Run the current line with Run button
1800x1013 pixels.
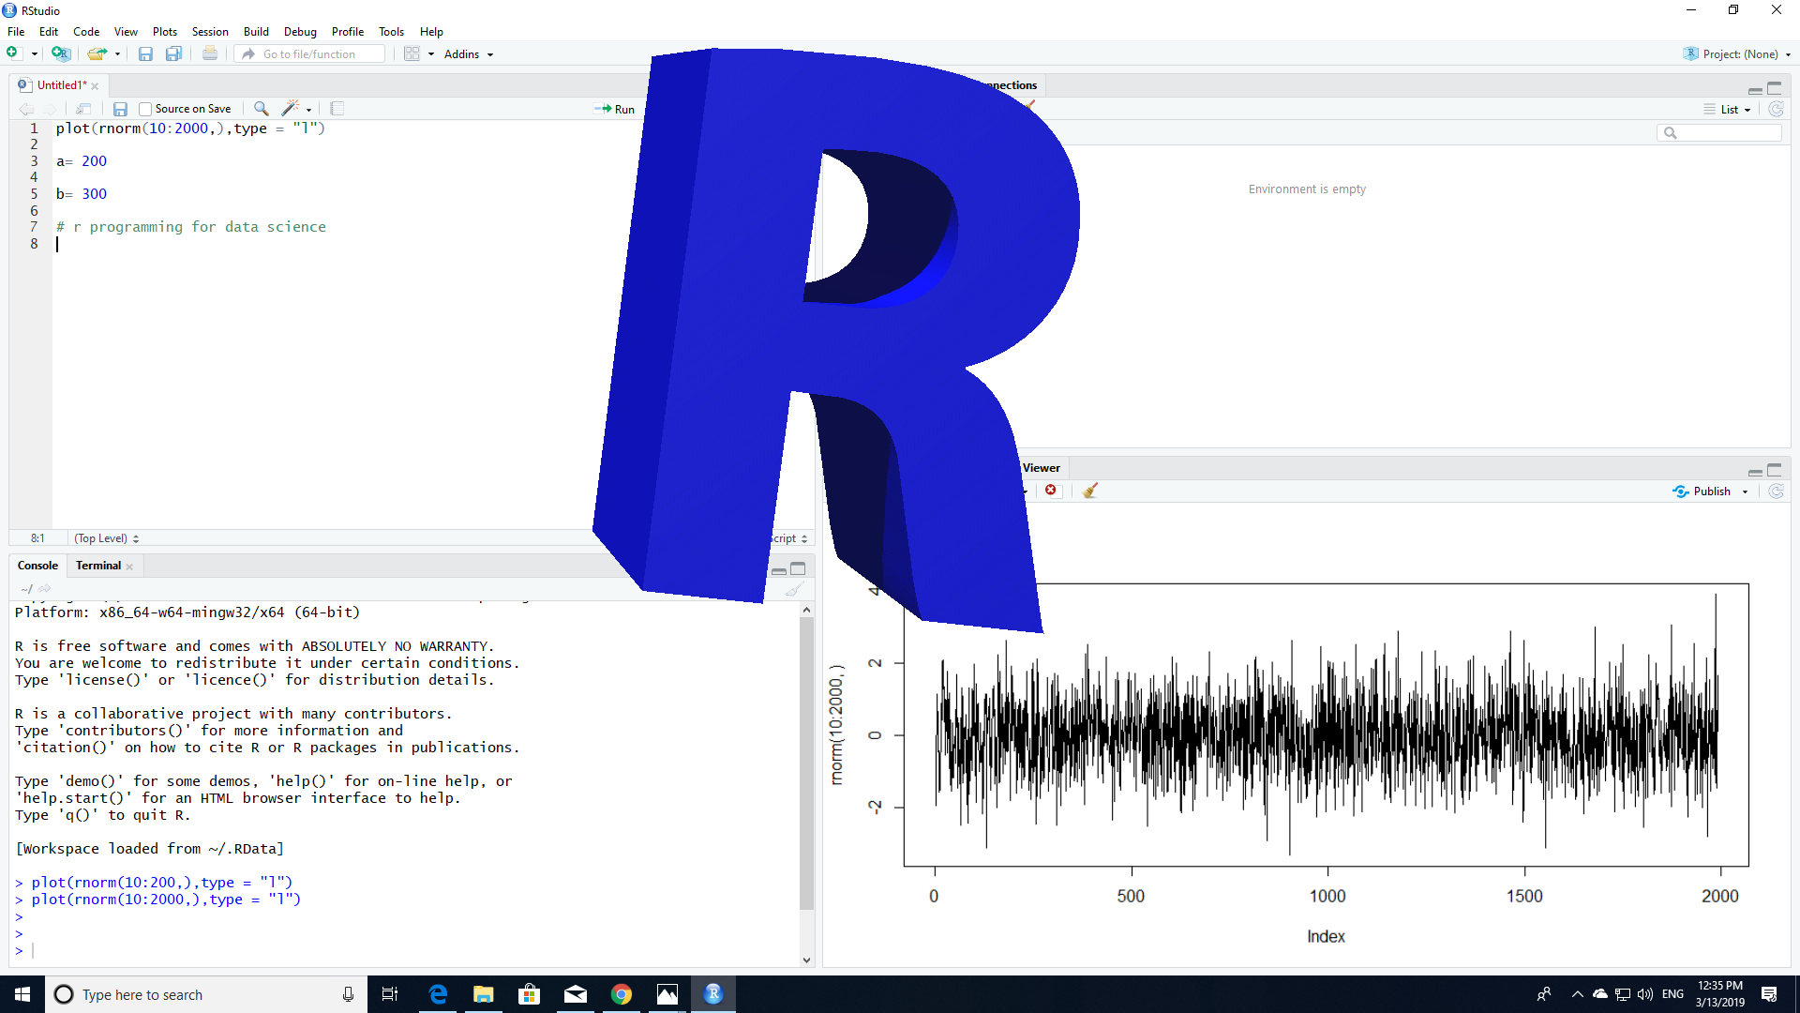(x=614, y=109)
